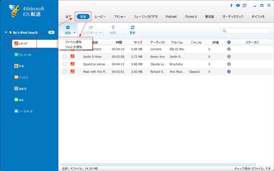
Task: Click music icon of Jardin D Hiver row
Action: pos(72,57)
